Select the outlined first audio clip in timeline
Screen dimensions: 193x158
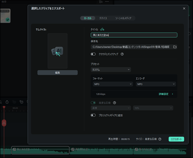40,150
